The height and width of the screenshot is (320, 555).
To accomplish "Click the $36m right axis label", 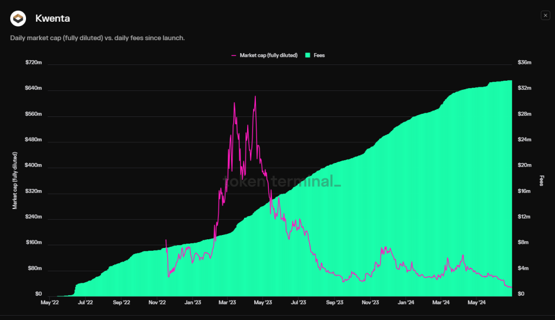I will [x=525, y=63].
